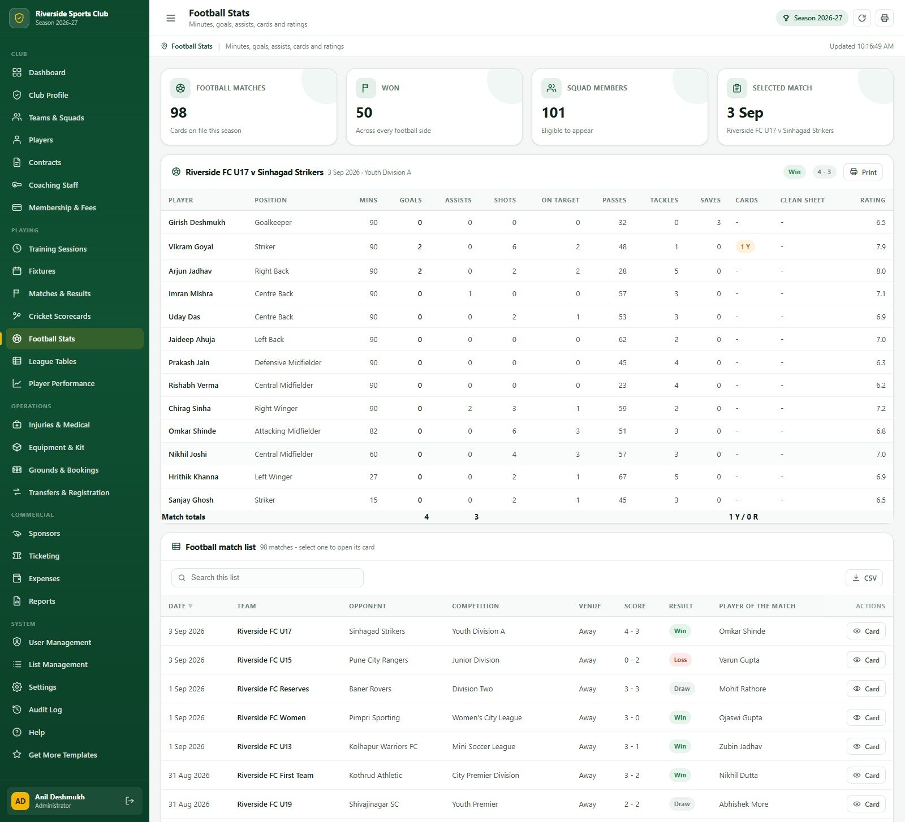
Task: Open Reports in the sidebar
Action: coord(75,601)
